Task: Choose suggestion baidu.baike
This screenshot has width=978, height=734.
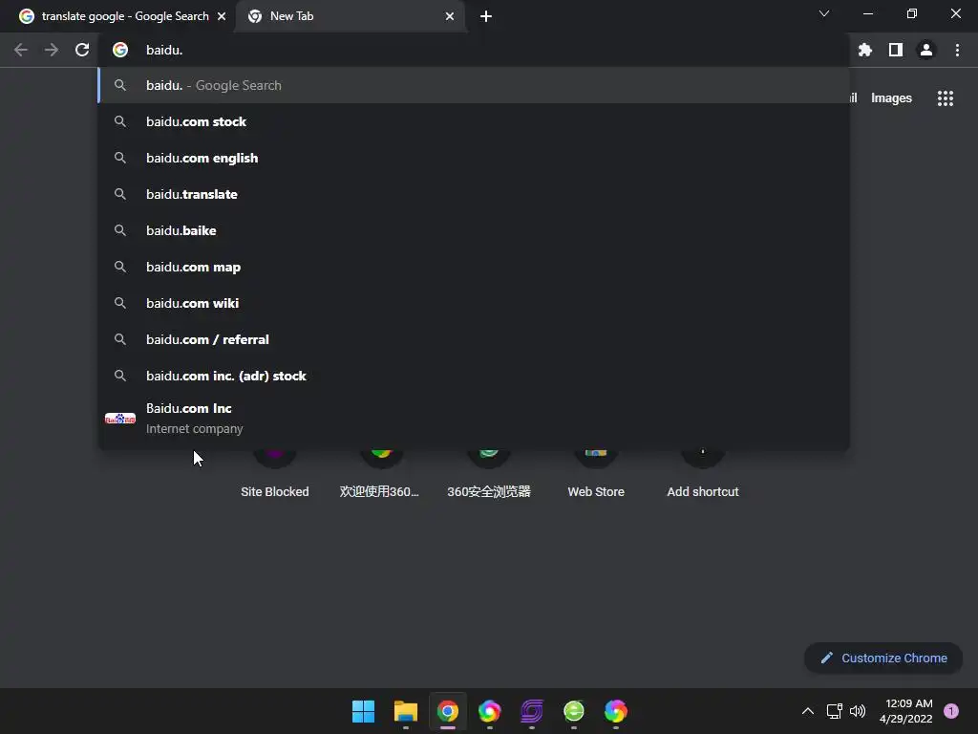Action: click(x=474, y=230)
